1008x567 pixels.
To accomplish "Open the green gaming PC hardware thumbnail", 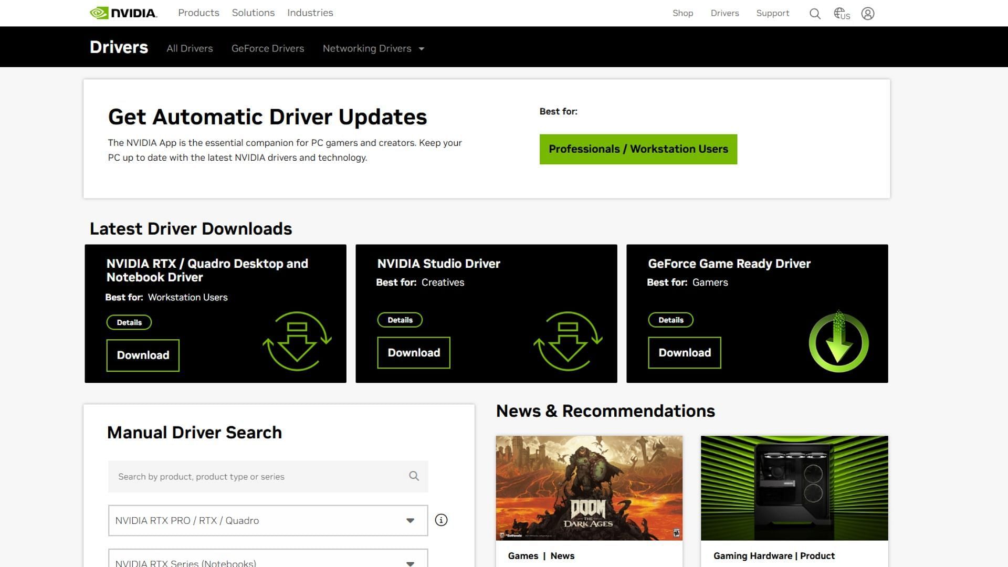I will [794, 488].
